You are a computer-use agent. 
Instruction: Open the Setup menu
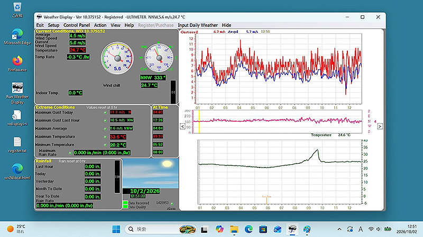click(x=53, y=25)
